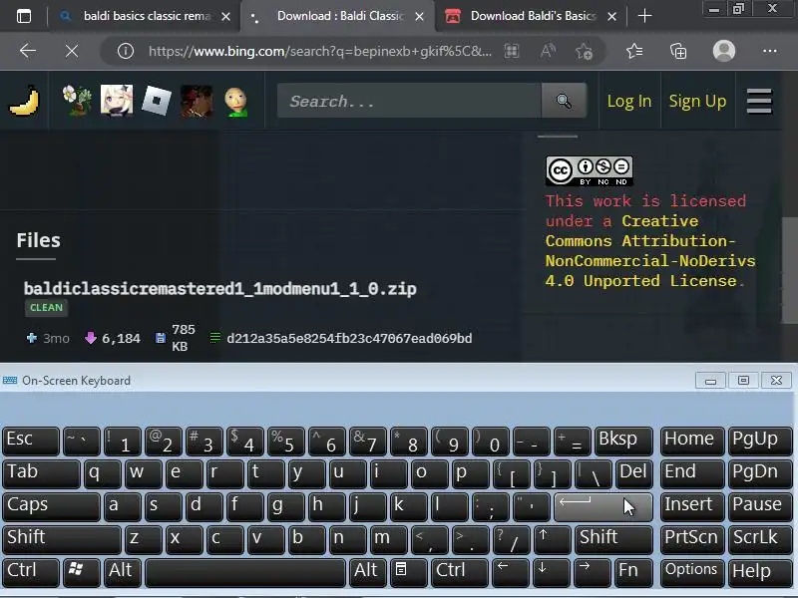This screenshot has height=598, width=798.
Task: Click the PgDn key
Action: click(759, 473)
